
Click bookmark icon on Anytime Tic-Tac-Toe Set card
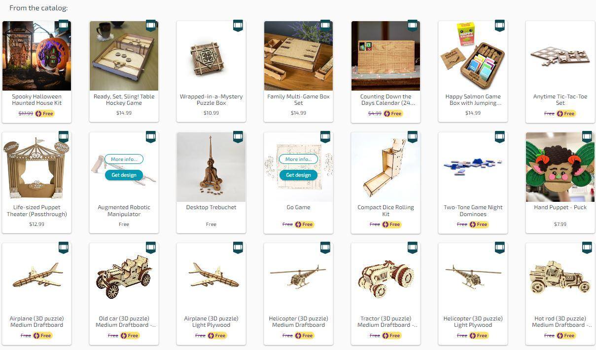coord(587,26)
